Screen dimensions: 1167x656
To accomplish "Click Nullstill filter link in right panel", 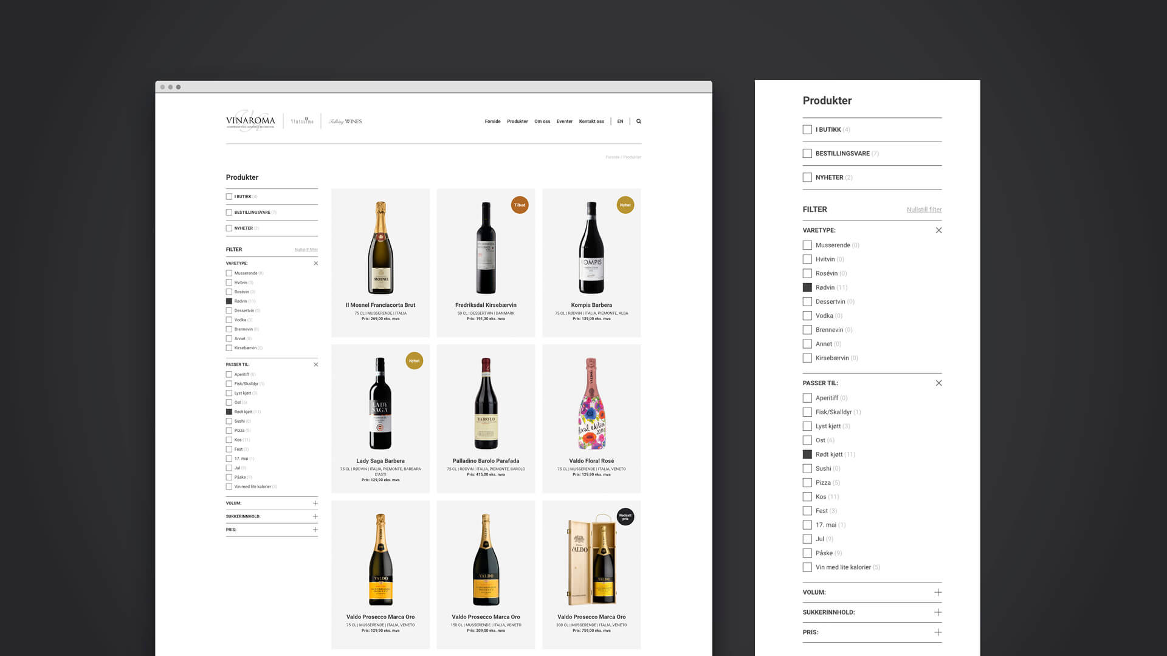I will click(x=924, y=210).
